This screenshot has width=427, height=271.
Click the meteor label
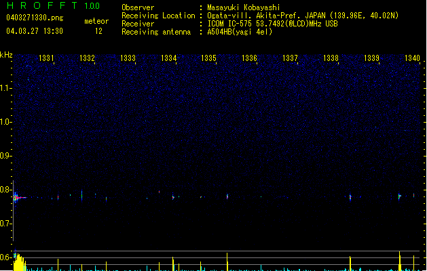click(x=96, y=21)
